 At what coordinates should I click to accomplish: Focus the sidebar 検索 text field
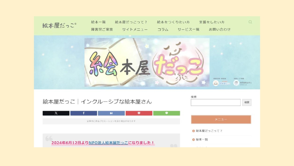pyautogui.click(x=216, y=102)
